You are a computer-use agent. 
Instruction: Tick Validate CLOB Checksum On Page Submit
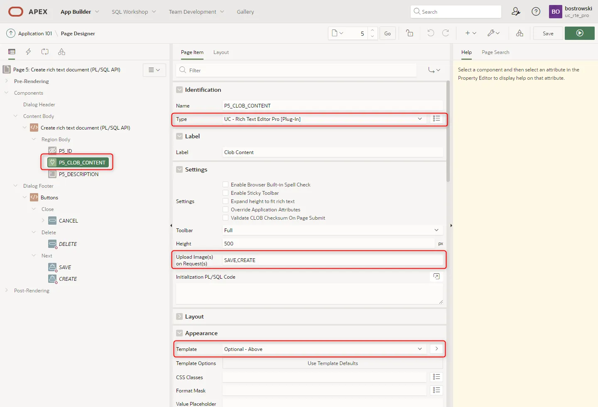coord(225,218)
